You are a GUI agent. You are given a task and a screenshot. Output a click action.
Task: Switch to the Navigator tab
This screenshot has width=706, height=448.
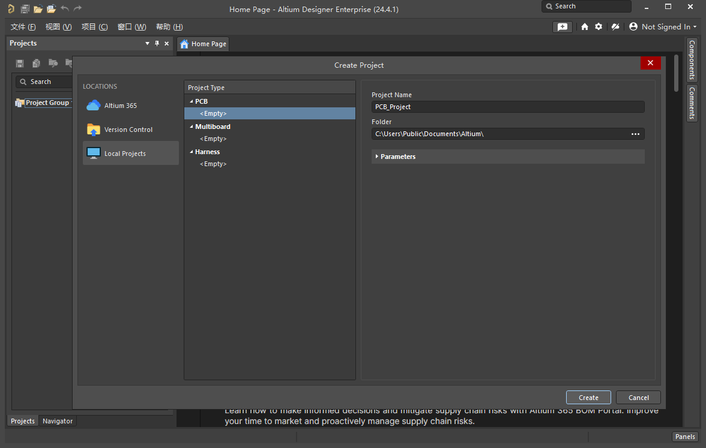(57, 421)
